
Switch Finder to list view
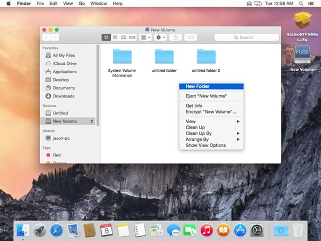point(115,37)
